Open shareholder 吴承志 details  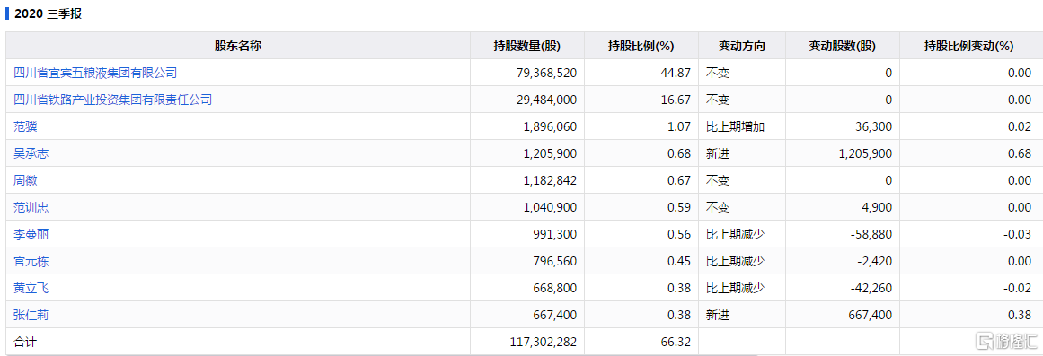point(31,153)
